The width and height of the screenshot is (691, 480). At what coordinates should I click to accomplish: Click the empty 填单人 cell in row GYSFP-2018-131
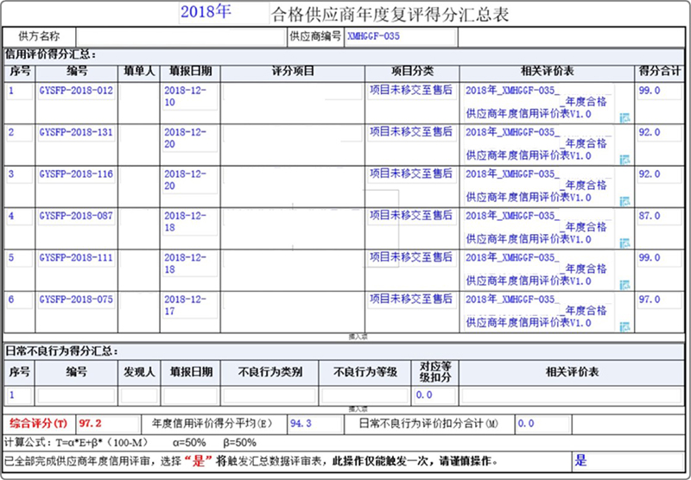click(139, 144)
